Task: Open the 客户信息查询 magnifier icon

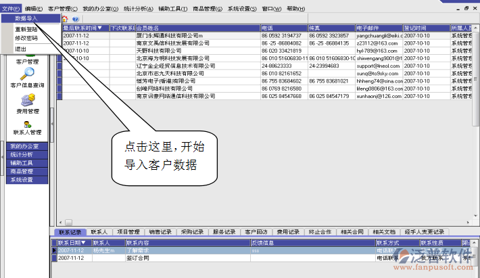Action: pyautogui.click(x=28, y=74)
